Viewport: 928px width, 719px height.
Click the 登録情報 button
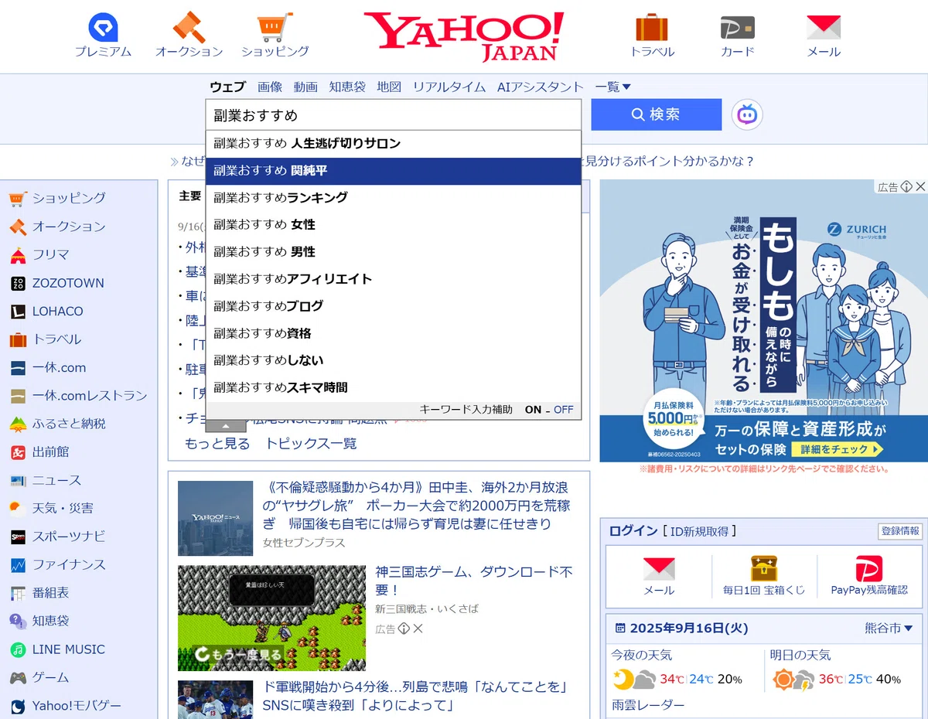(901, 531)
